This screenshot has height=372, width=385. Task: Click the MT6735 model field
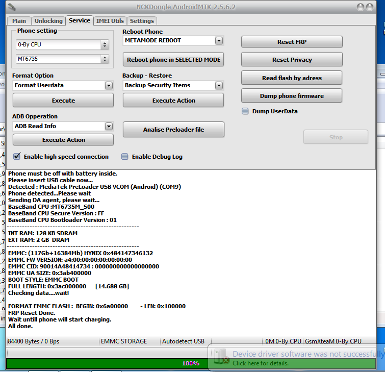point(59,59)
